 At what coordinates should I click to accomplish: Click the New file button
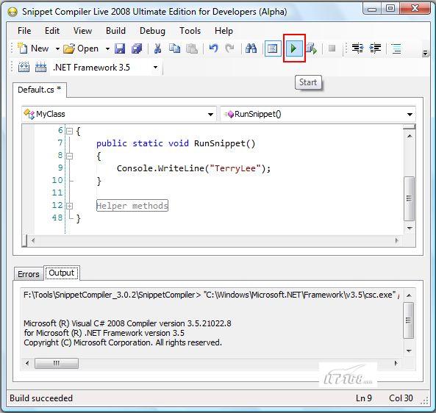[33, 49]
